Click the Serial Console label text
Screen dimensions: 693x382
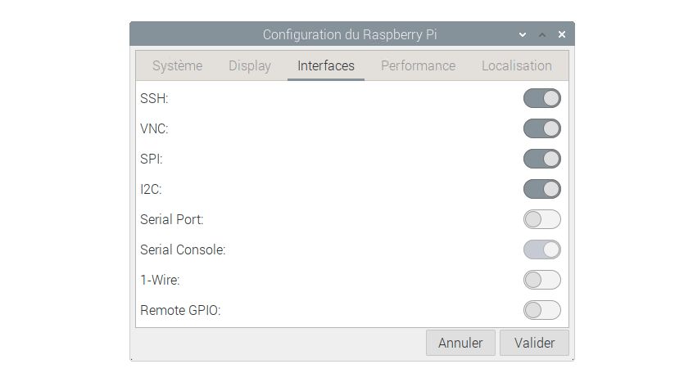pos(183,249)
